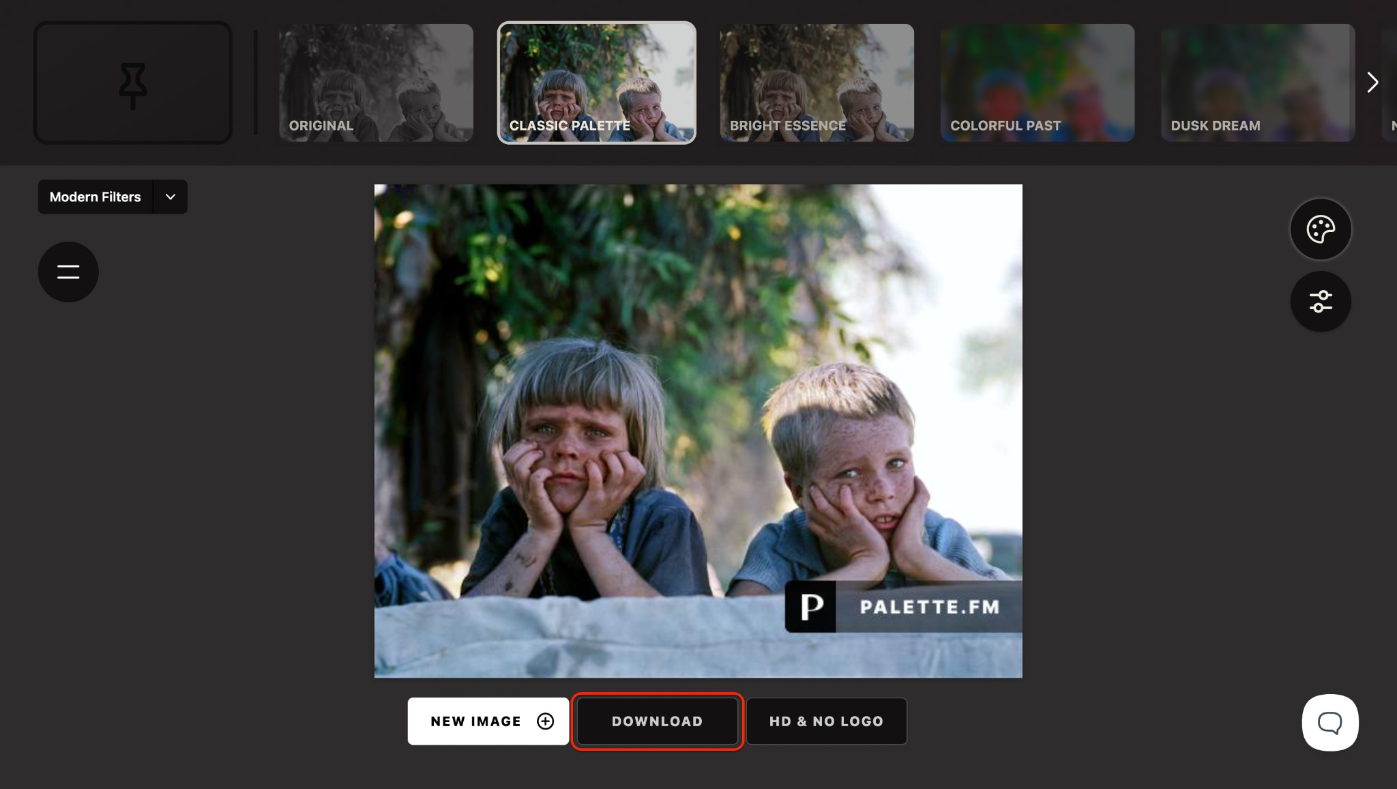Click the colorized main image preview

pyautogui.click(x=698, y=431)
